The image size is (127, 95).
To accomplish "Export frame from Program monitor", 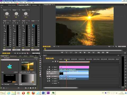I will pos(107,53).
